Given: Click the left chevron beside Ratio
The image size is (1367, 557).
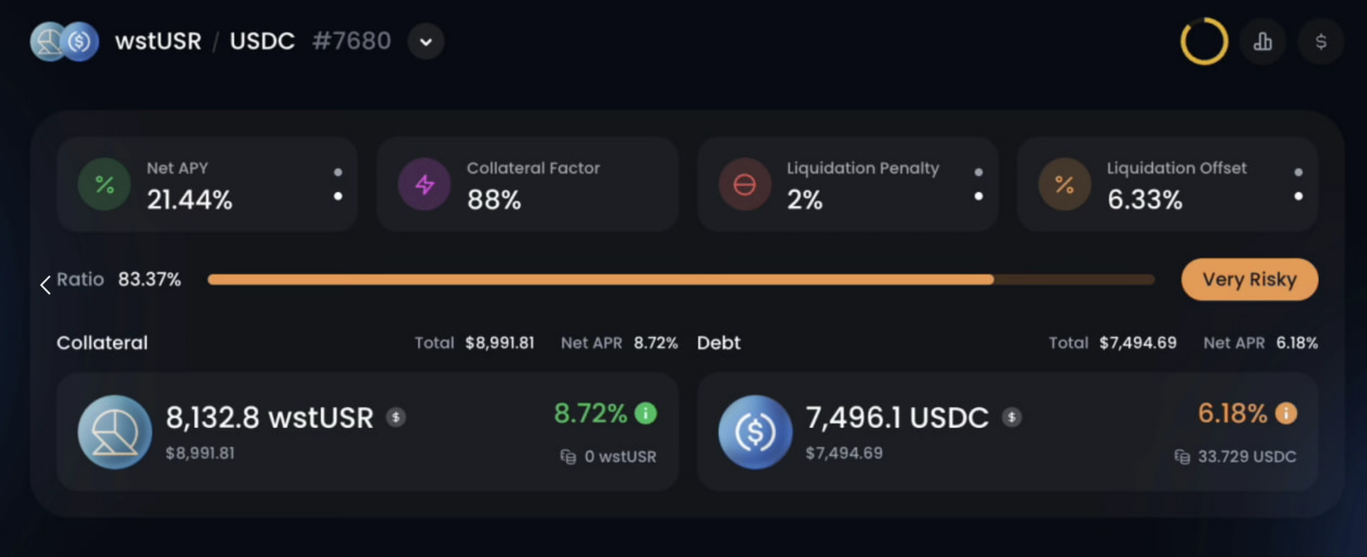Looking at the screenshot, I should click(45, 285).
